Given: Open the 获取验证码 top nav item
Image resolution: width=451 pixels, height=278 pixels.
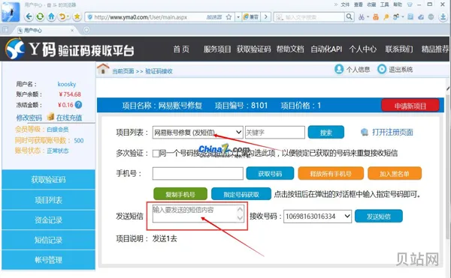Looking at the screenshot, I should [254, 49].
